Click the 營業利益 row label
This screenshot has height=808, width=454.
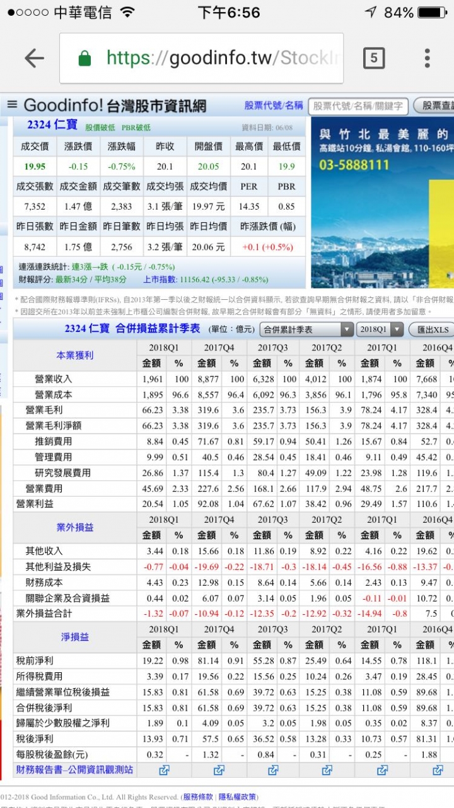pos(35,503)
